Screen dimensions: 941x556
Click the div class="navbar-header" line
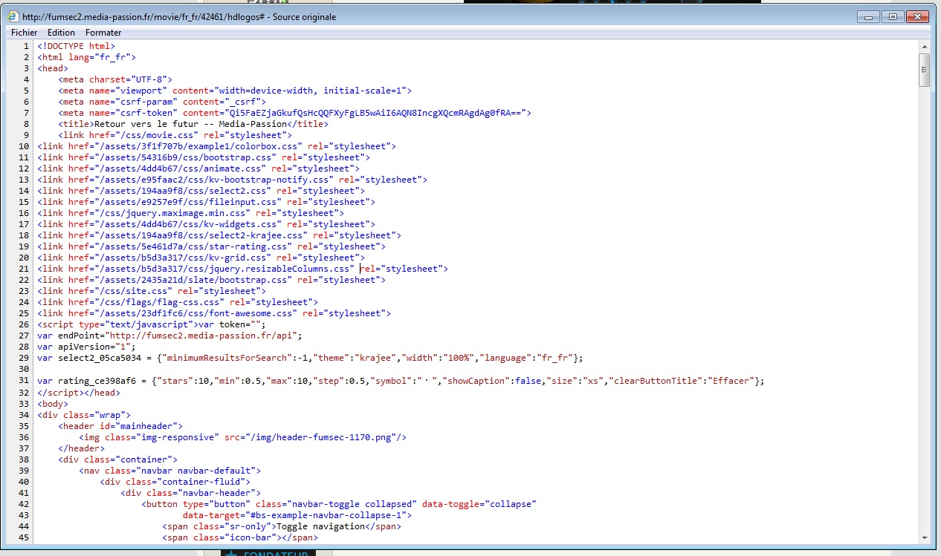(191, 493)
